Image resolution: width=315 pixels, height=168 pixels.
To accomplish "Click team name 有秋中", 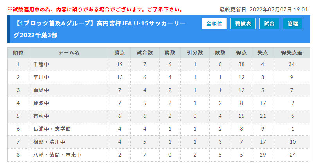I will click(41, 116).
